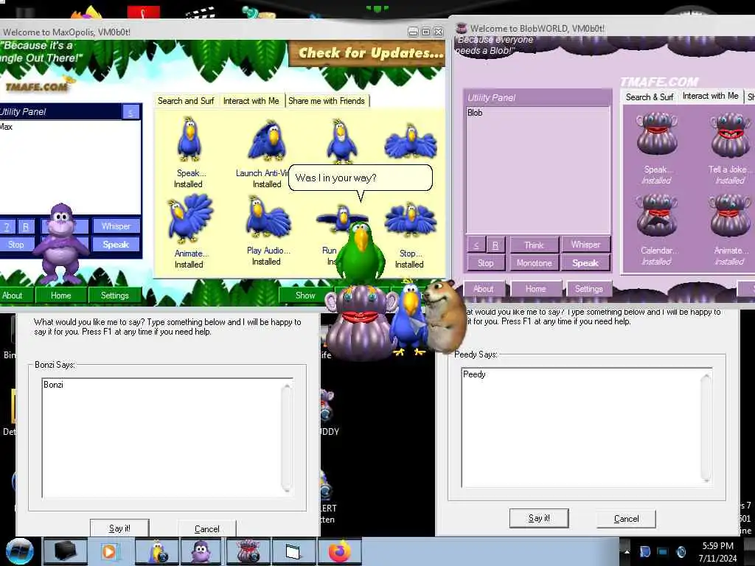Click the Bonzi Says text box scrollbar
755x566 pixels.
[287, 438]
